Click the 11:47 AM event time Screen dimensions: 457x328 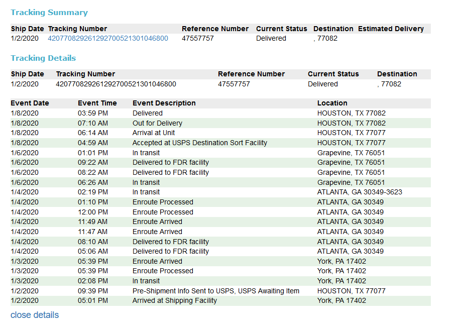(93, 232)
